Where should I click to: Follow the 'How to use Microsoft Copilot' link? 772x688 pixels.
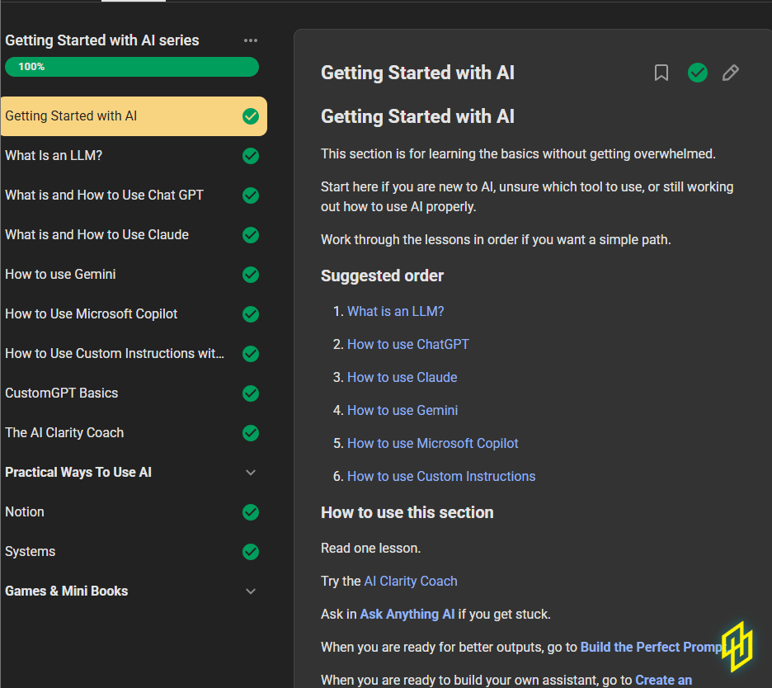[433, 443]
